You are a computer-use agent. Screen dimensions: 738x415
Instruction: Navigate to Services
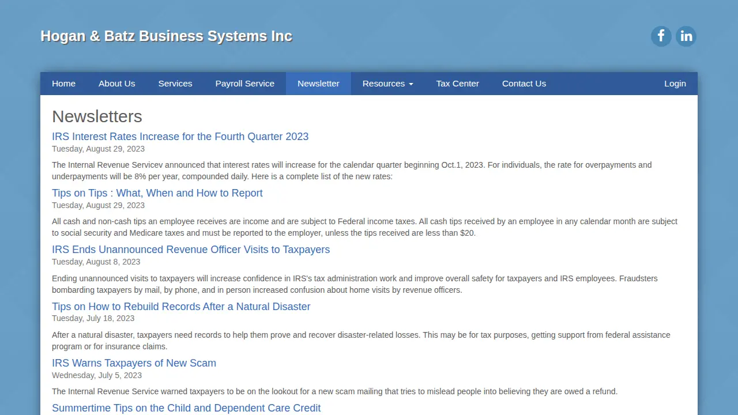(x=175, y=84)
